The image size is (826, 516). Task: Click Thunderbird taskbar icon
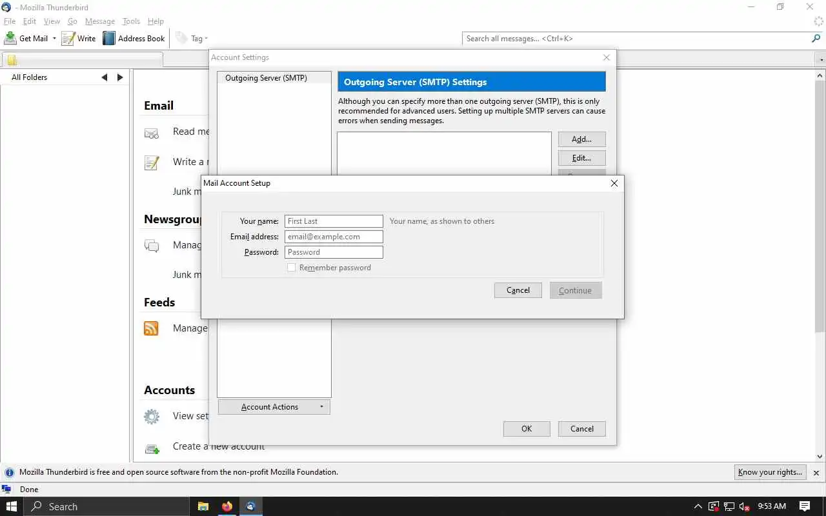250,506
